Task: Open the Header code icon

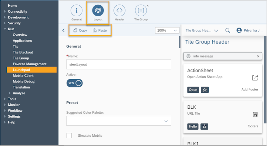Action: click(x=119, y=11)
